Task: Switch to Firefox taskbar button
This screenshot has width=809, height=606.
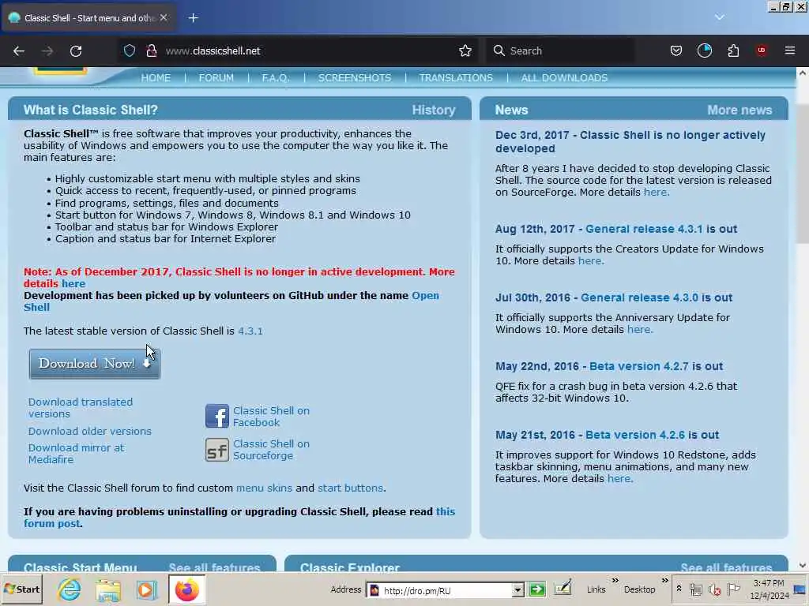Action: (186, 589)
